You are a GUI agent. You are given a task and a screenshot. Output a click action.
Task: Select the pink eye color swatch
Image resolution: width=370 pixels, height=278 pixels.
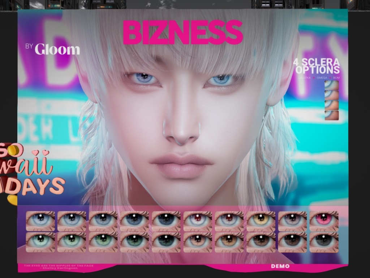(x=324, y=221)
